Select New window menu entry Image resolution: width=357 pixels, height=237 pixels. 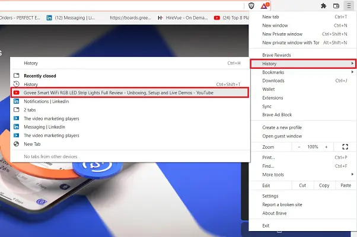tap(303, 25)
